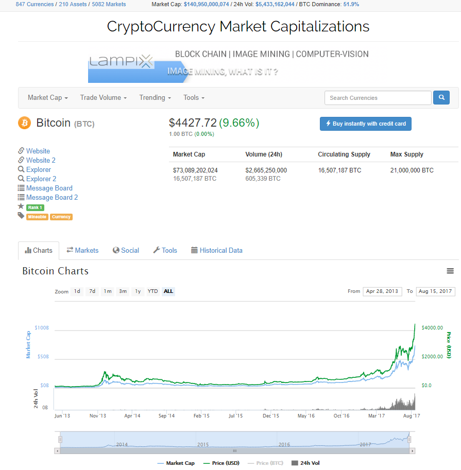Expand the Trending dropdown menu
Viewport: 461px width, 470px height.
(155, 98)
